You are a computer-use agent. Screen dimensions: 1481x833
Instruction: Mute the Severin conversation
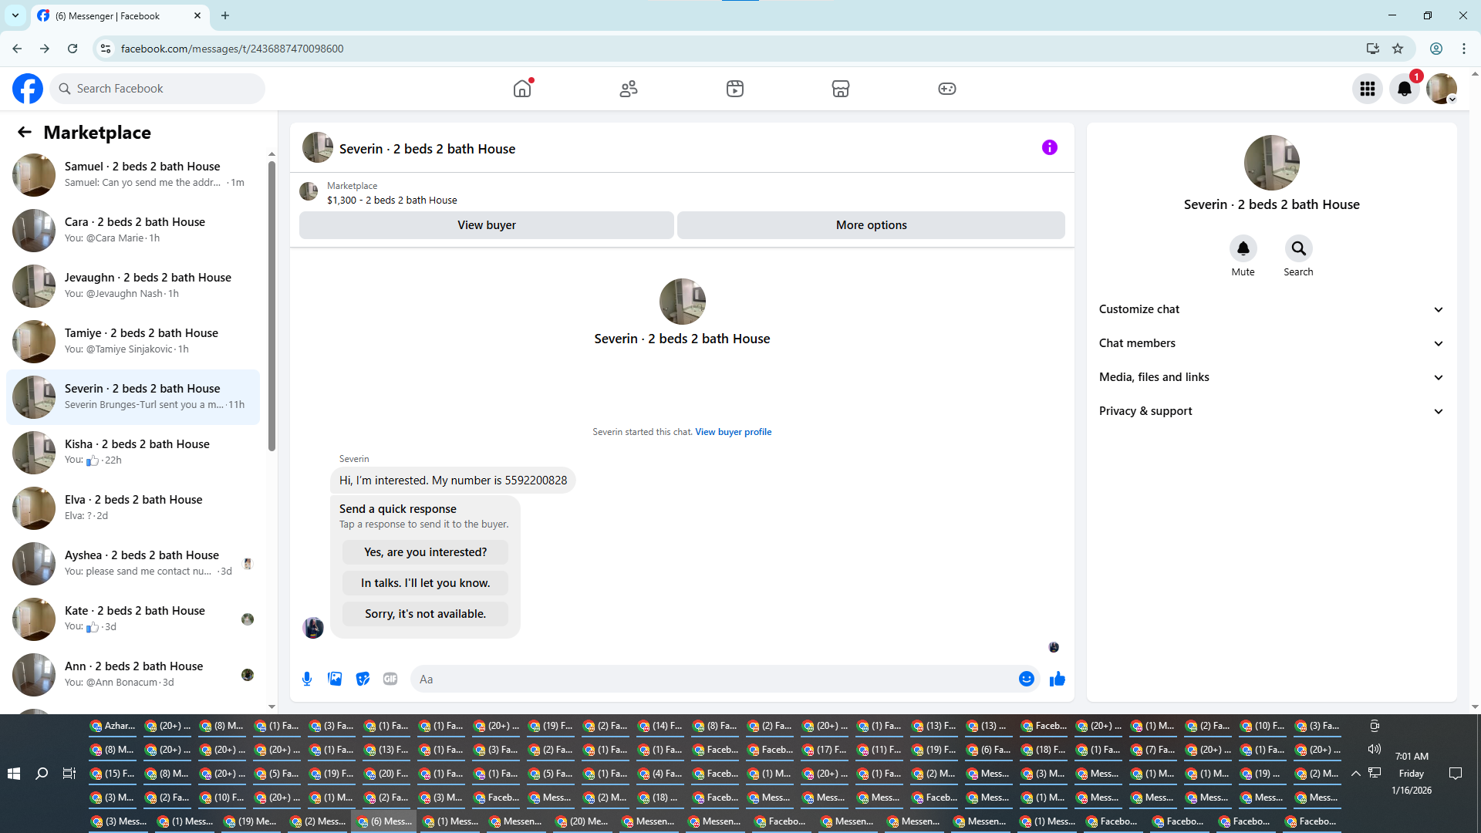1243,249
